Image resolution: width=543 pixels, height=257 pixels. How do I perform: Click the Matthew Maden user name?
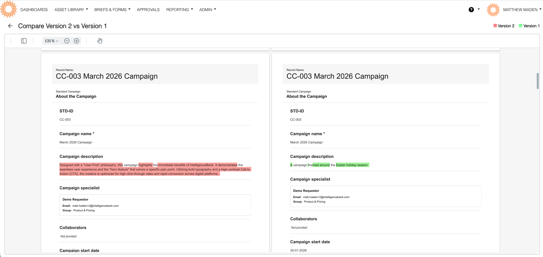click(520, 10)
